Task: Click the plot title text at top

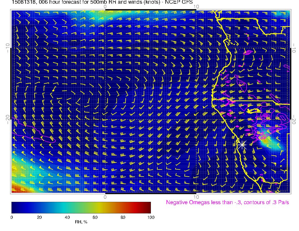Action: [102, 2]
